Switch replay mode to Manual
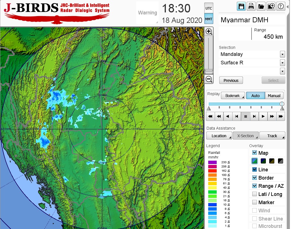291x229 pixels. pyautogui.click(x=274, y=96)
